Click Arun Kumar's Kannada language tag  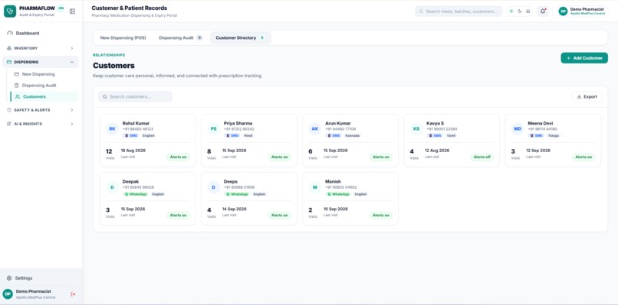tap(353, 135)
